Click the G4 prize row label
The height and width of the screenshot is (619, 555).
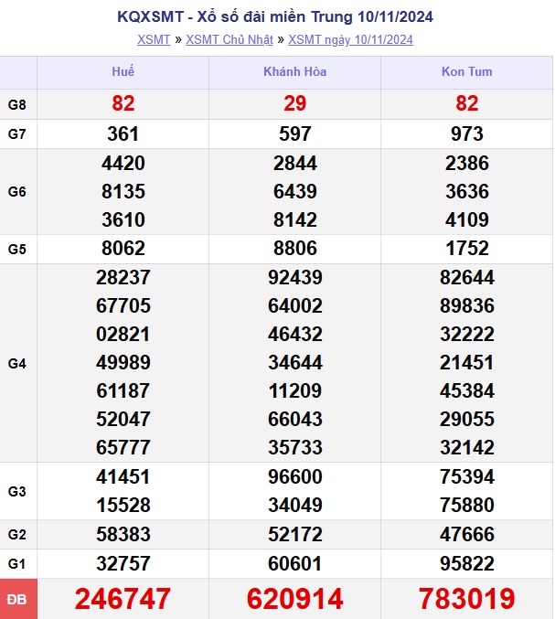(x=18, y=363)
